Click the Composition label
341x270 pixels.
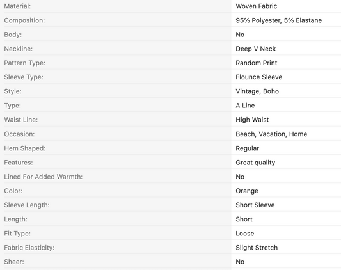[24, 20]
